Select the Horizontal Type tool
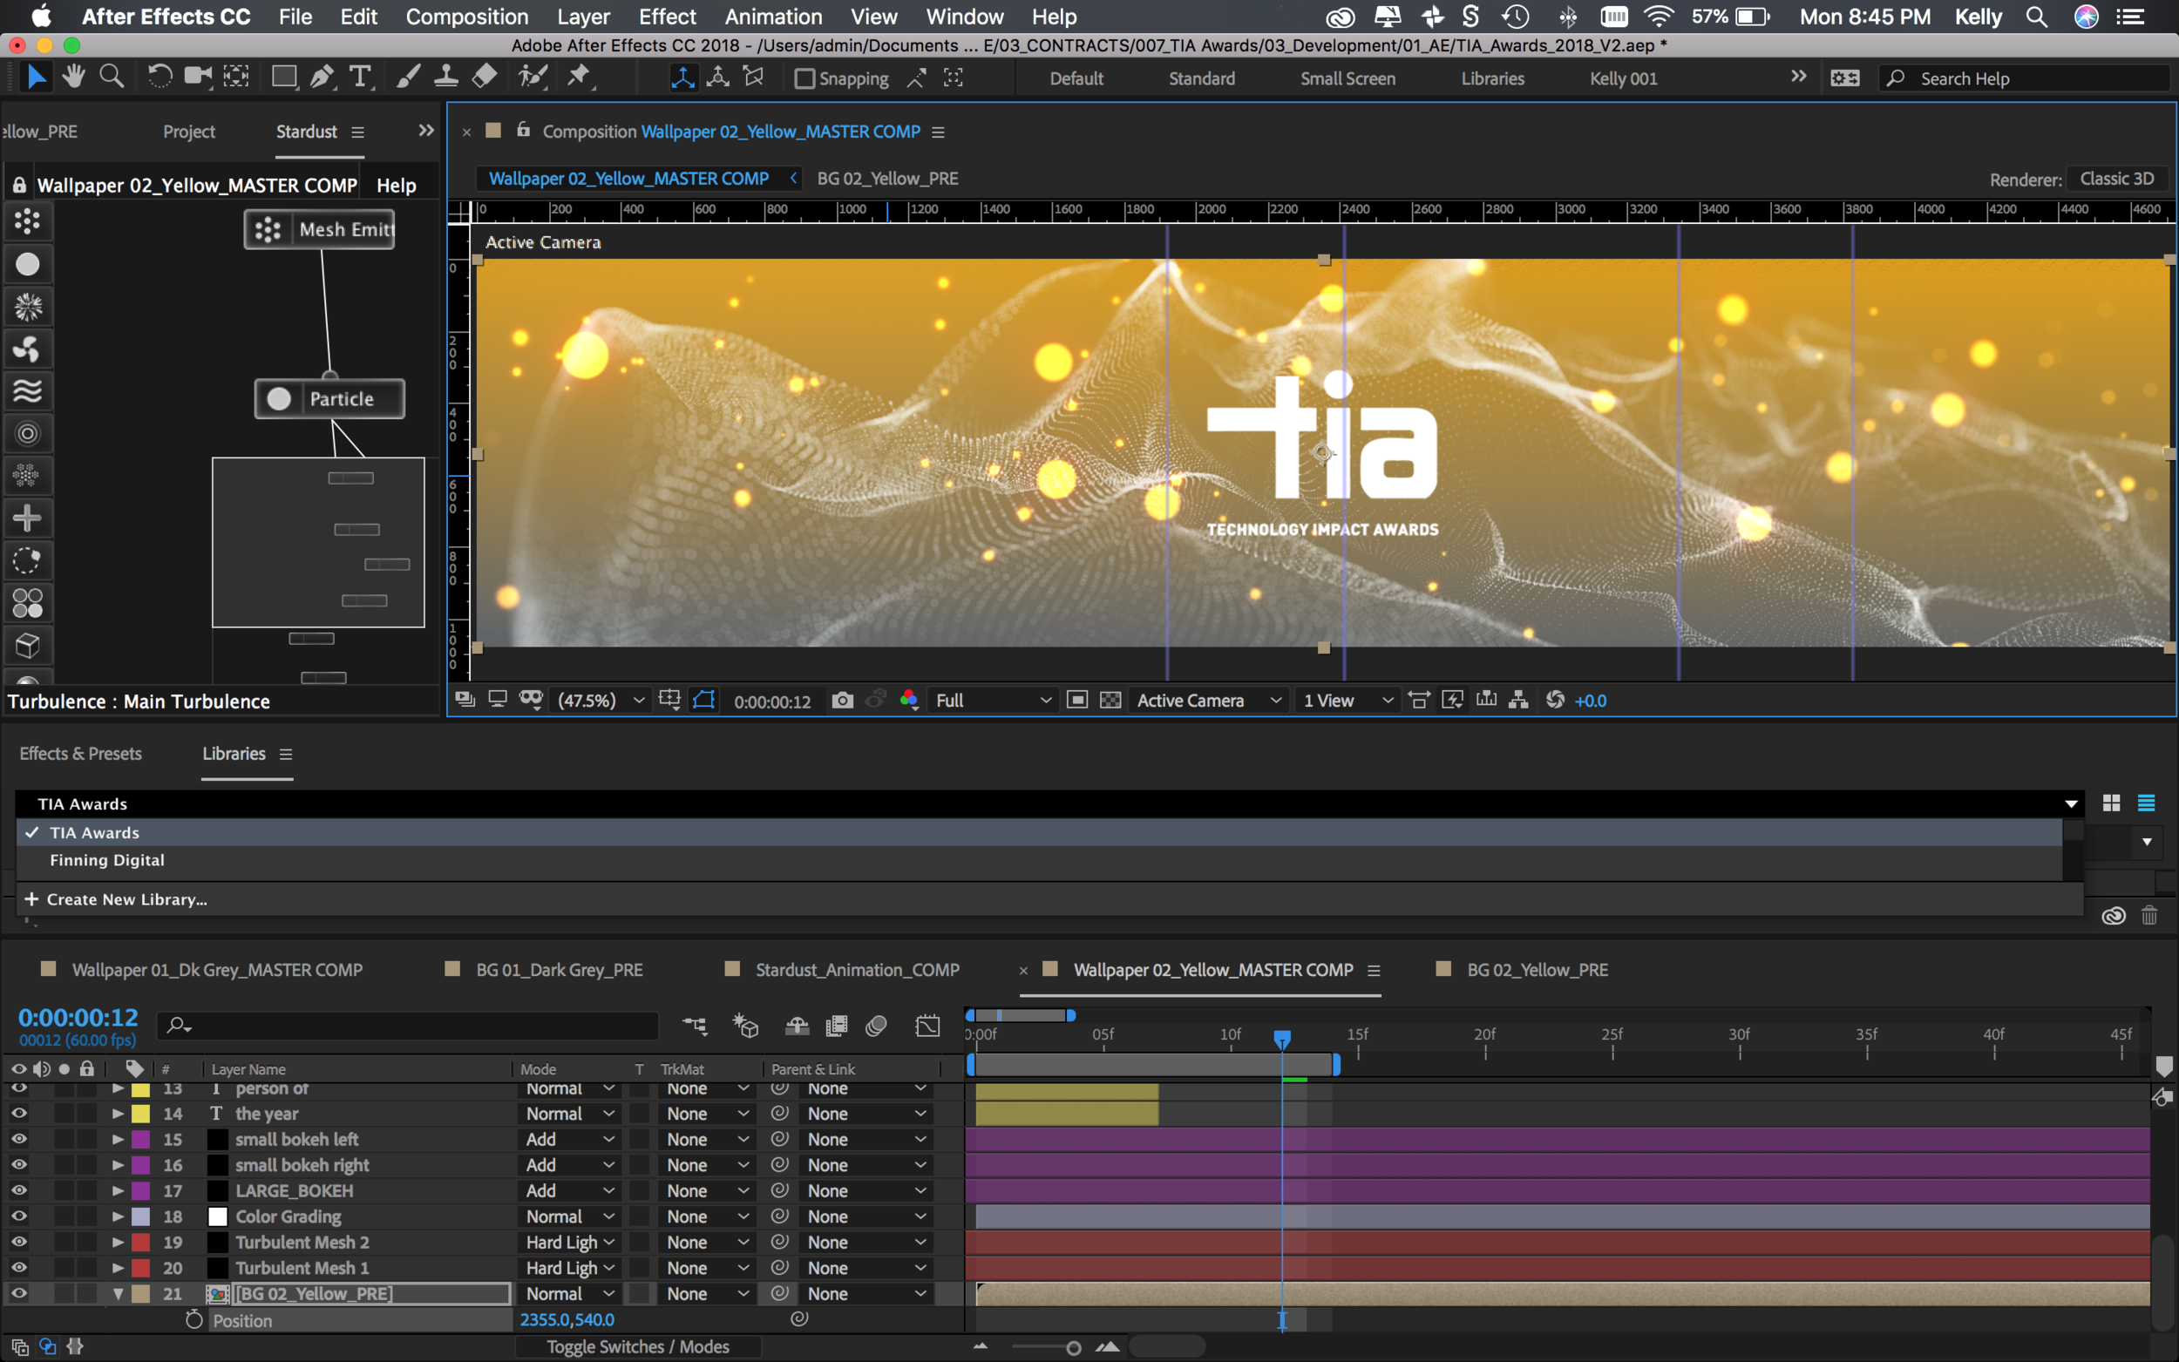The width and height of the screenshot is (2179, 1362). [360, 78]
